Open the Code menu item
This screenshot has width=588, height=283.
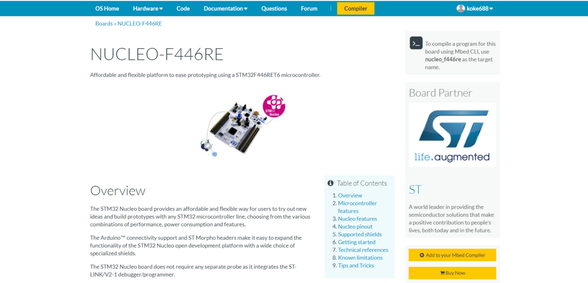click(183, 8)
